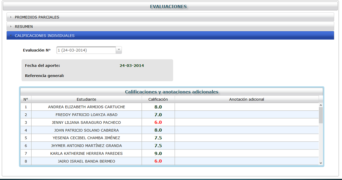The width and height of the screenshot is (342, 180).
Task: Click the Referencia general label
Action: (x=44, y=76)
